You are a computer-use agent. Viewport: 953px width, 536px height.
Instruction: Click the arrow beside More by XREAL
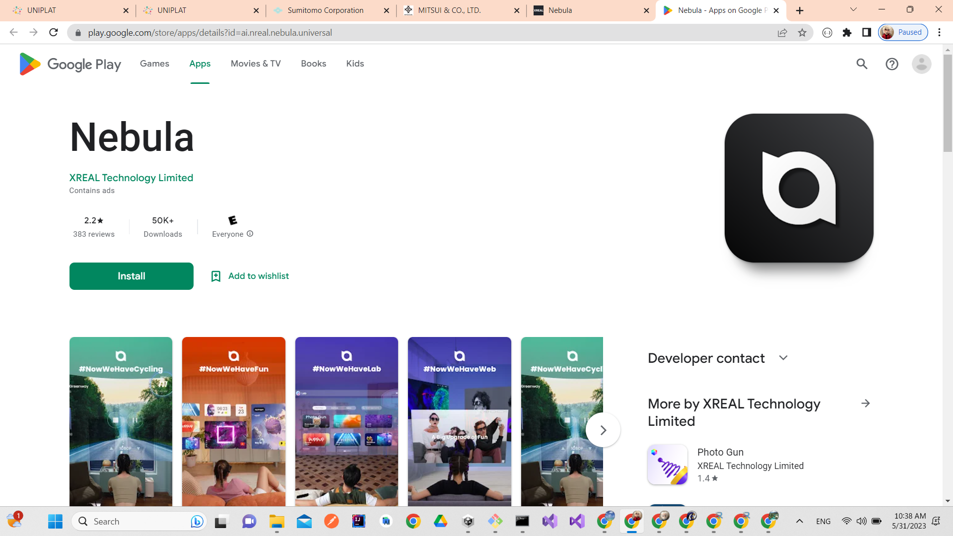point(866,403)
